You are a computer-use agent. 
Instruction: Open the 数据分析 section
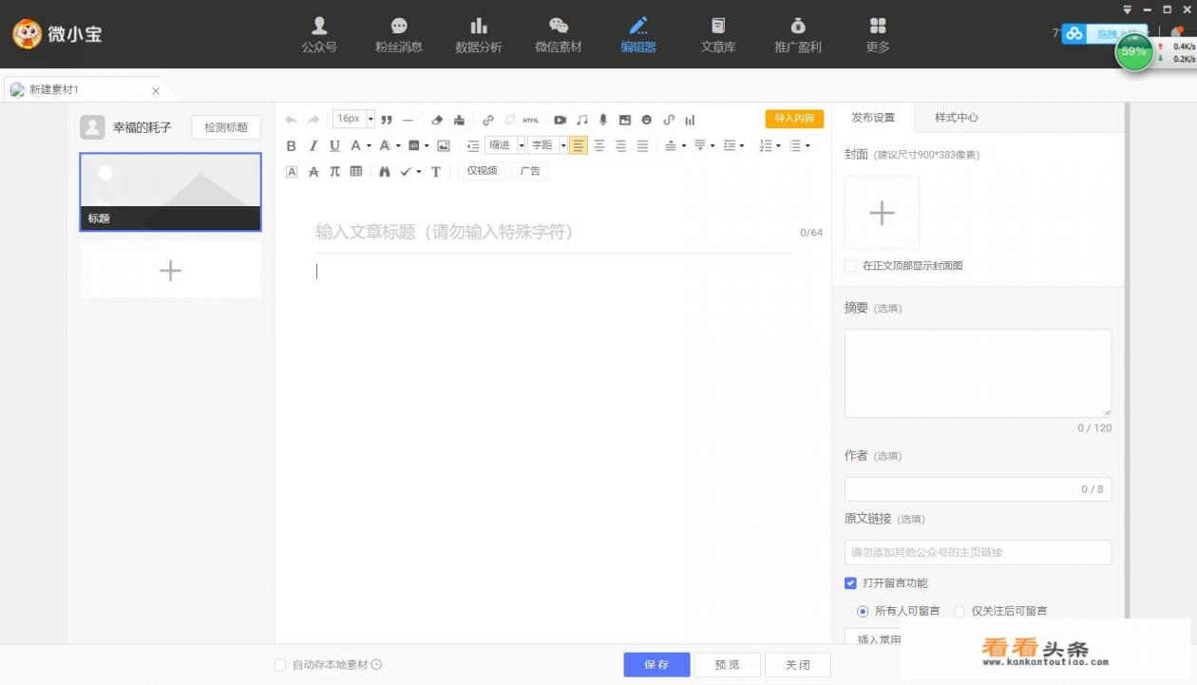pos(479,33)
